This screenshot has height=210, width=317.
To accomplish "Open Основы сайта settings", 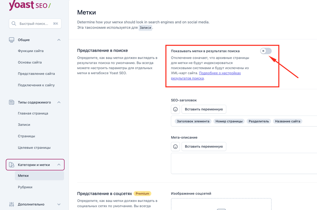I will (x=30, y=62).
